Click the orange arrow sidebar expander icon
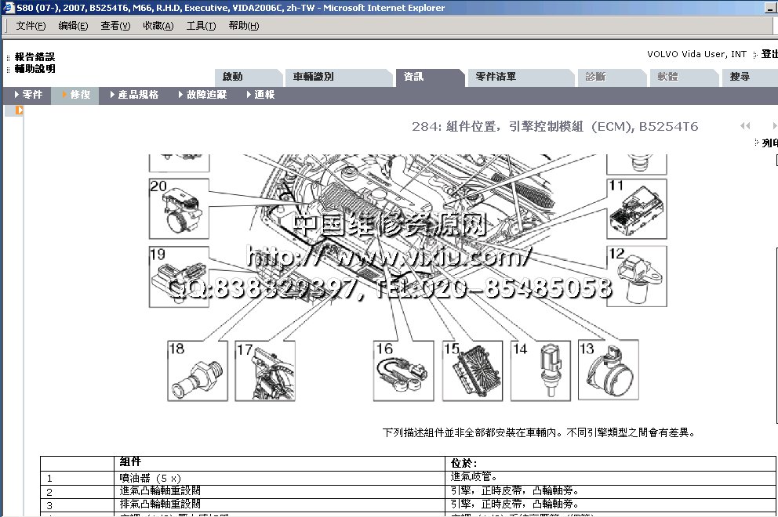The image size is (778, 517). (19, 110)
